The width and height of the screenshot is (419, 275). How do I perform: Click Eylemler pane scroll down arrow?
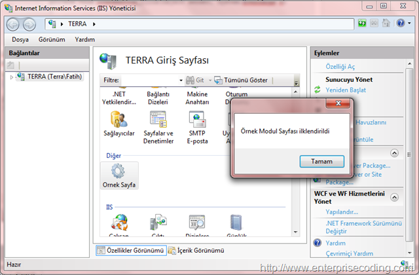[409, 253]
